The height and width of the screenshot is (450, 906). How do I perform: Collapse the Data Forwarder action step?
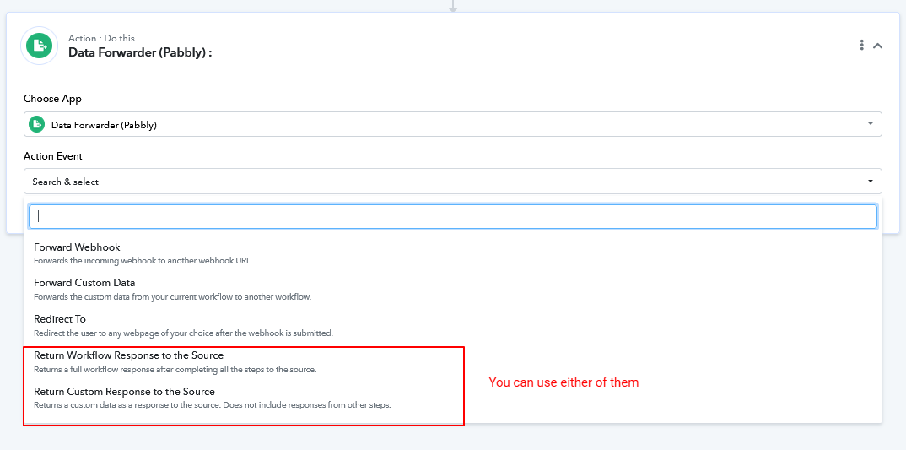pos(877,46)
